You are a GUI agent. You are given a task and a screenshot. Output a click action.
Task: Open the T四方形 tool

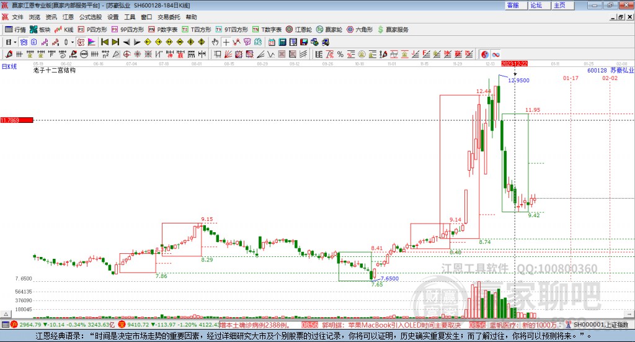[x=197, y=30]
